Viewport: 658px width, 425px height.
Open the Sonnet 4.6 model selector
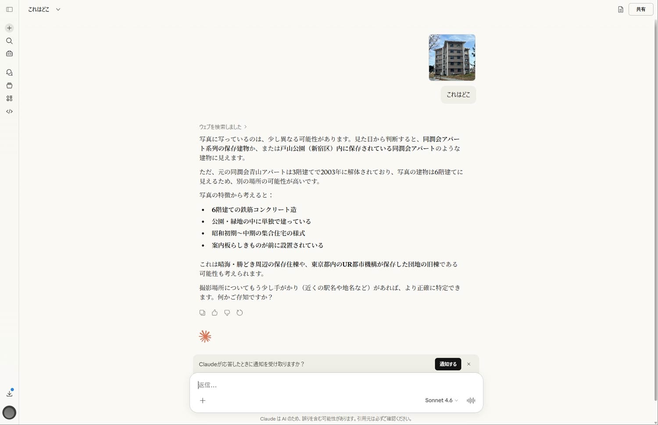[x=440, y=400]
